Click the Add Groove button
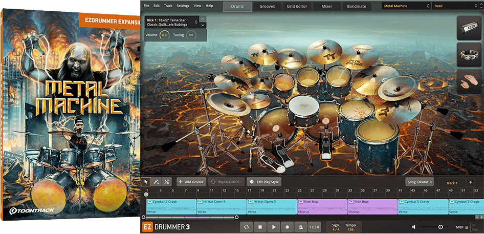 coord(191,182)
